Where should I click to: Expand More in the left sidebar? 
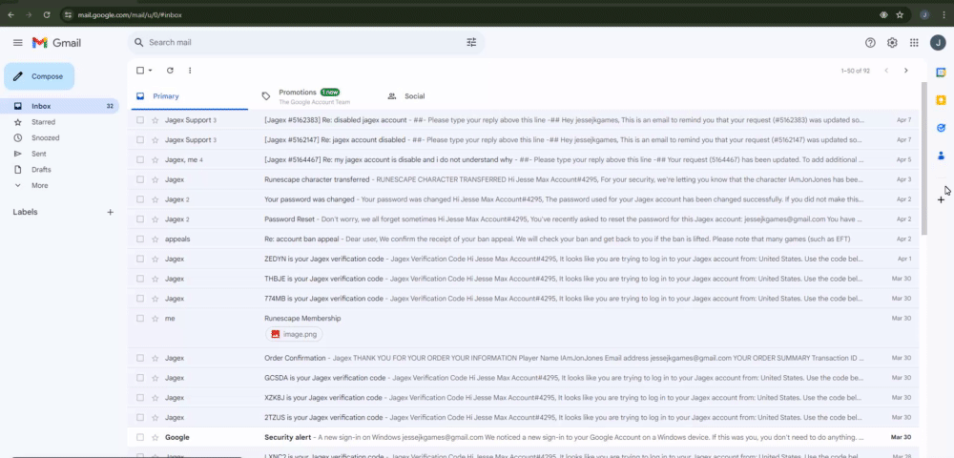tap(40, 185)
